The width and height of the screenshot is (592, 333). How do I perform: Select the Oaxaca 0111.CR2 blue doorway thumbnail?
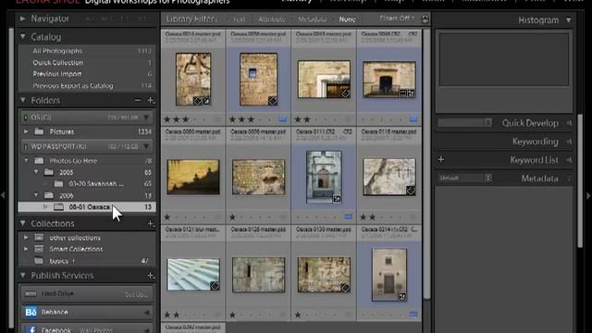[x=324, y=177]
